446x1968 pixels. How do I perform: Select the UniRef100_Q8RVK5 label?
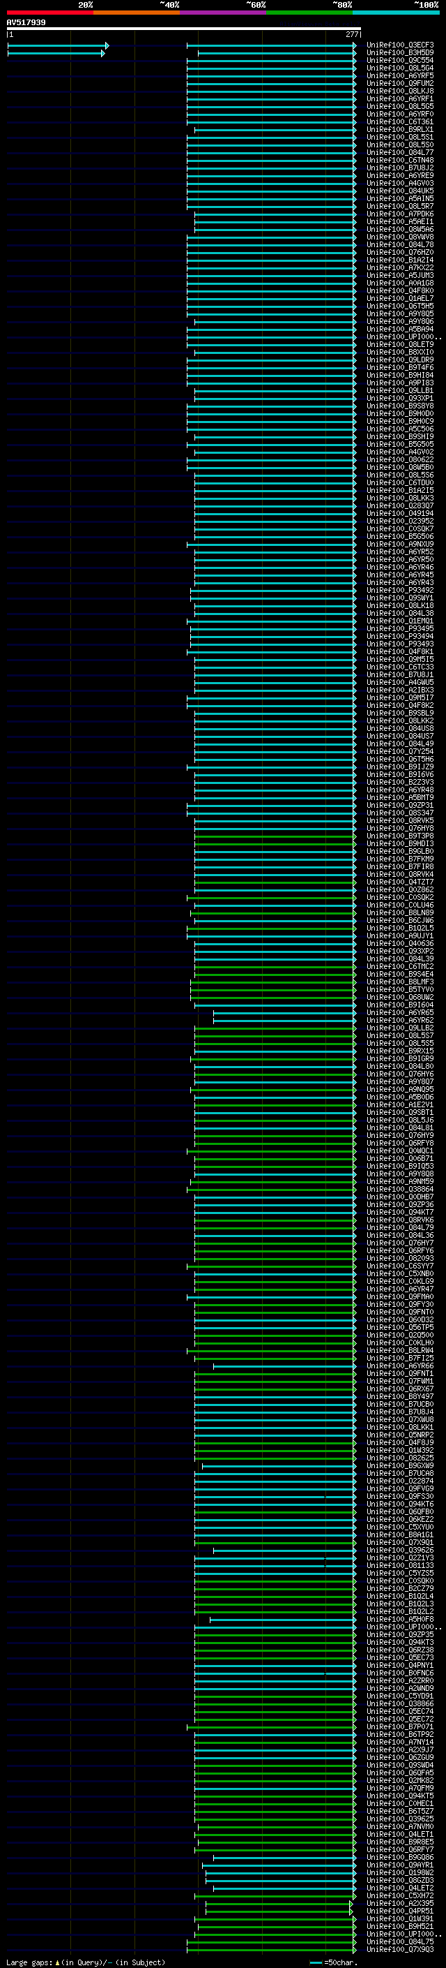[x=400, y=820]
